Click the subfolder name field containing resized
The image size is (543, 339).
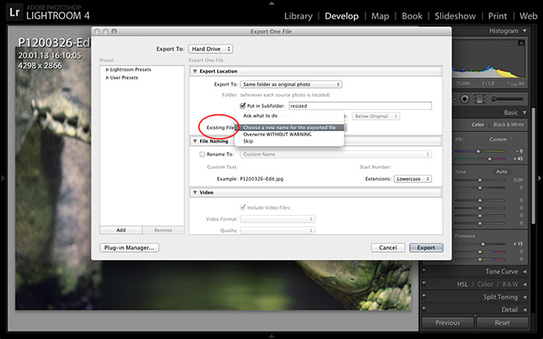click(359, 106)
